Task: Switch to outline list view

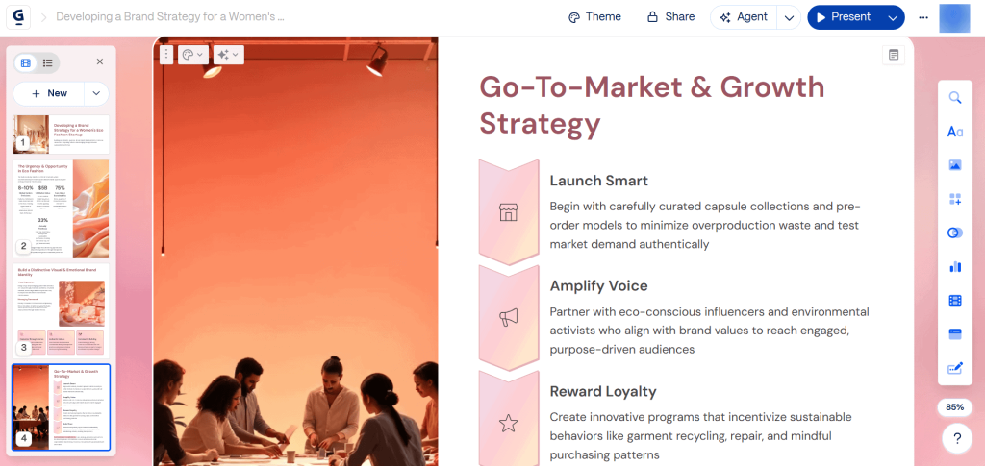Action: pos(47,62)
